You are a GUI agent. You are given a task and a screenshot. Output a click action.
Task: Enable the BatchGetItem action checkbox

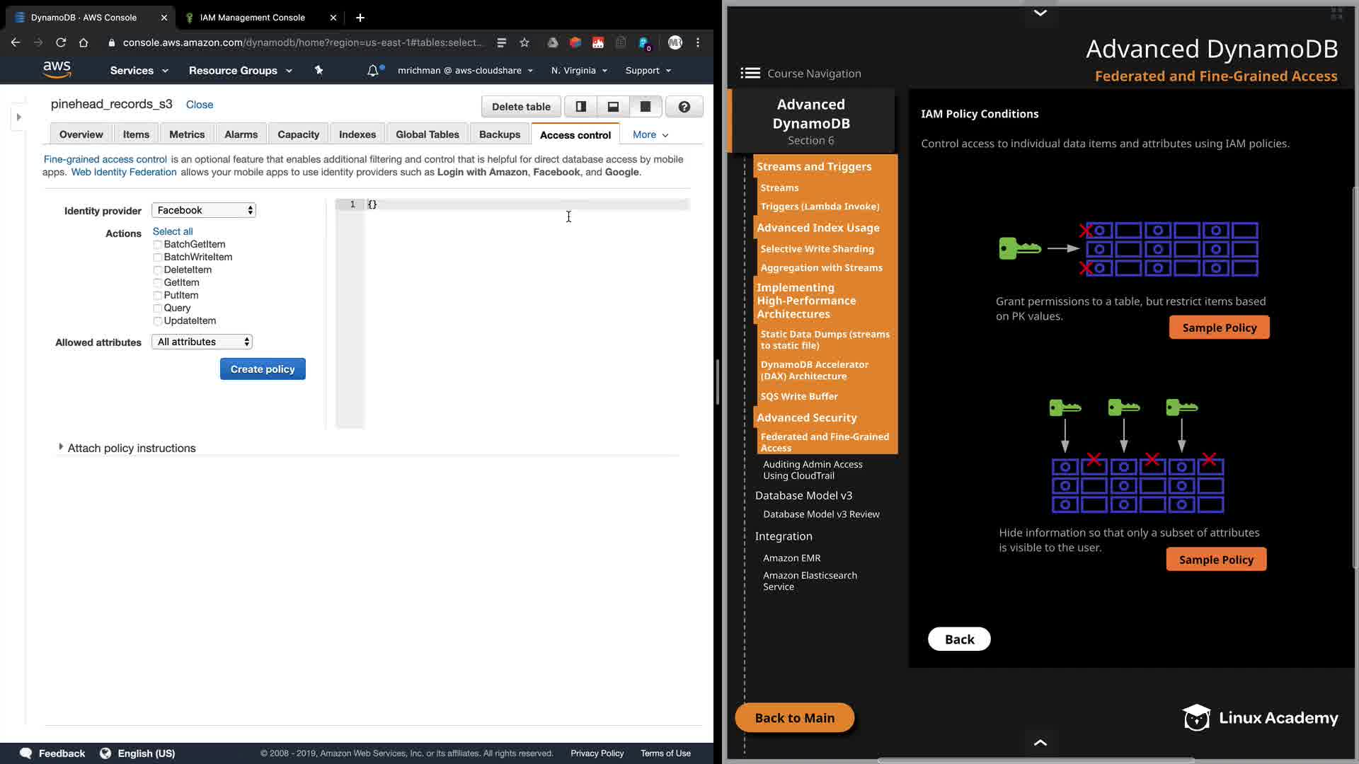(158, 245)
